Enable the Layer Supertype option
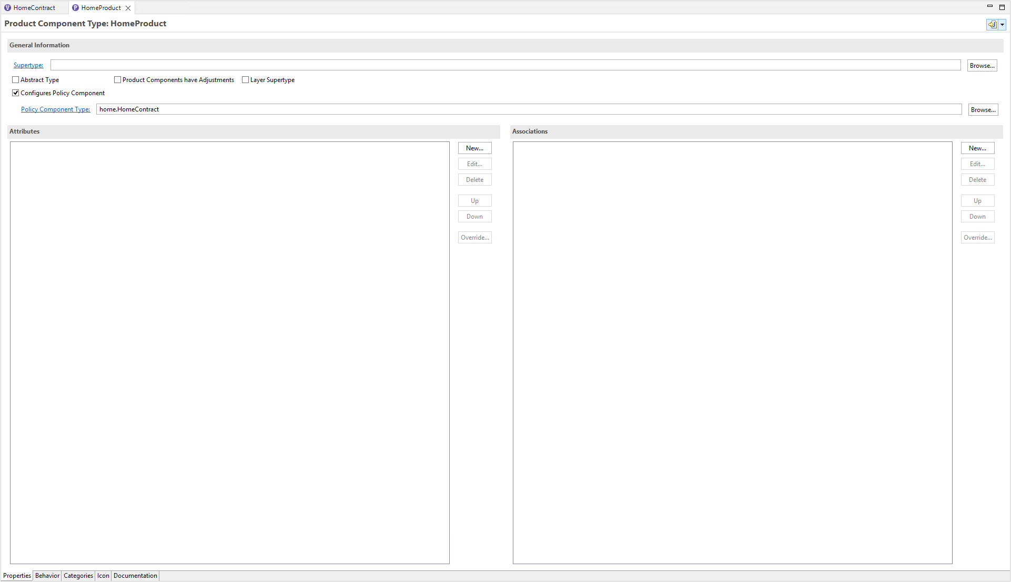 245,79
